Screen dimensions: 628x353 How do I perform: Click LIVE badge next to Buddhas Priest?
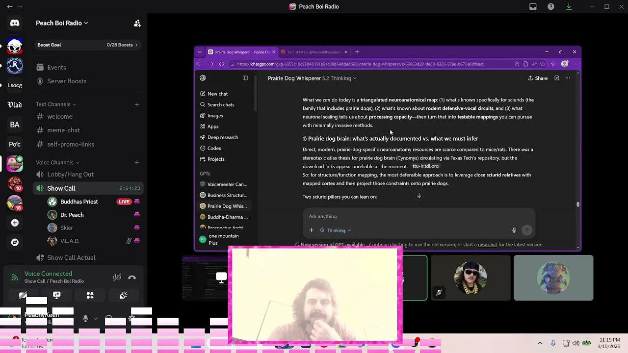click(x=124, y=202)
